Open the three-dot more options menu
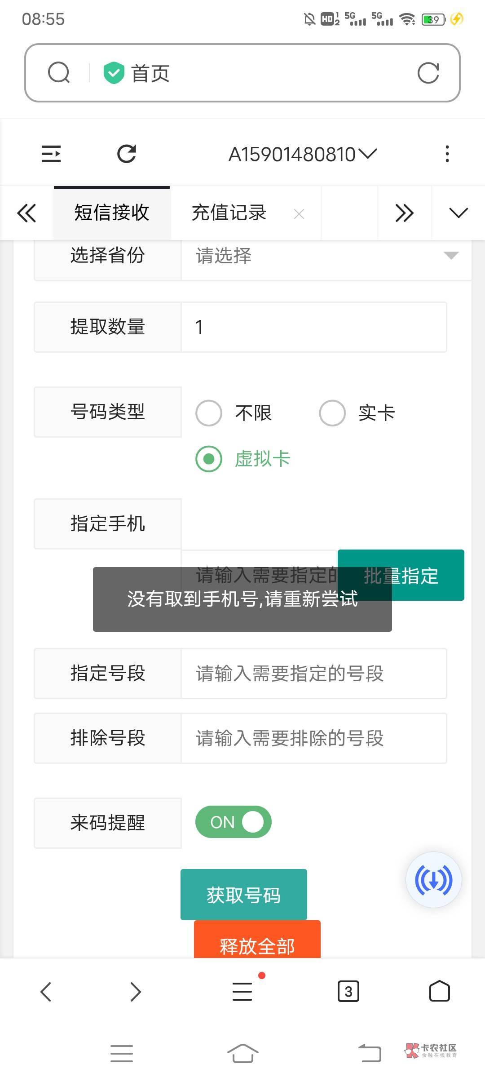The image size is (485, 1082). tap(447, 154)
